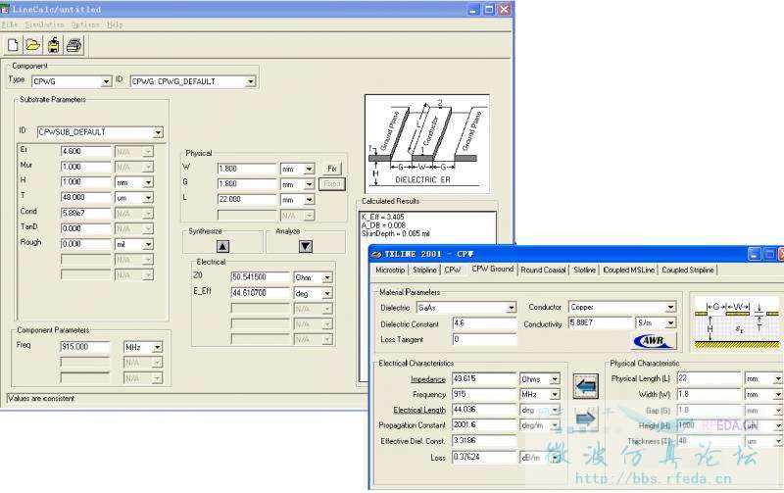Click the Save icon in LineCalc toolbar
This screenshot has height=493, width=784.
pyautogui.click(x=54, y=45)
